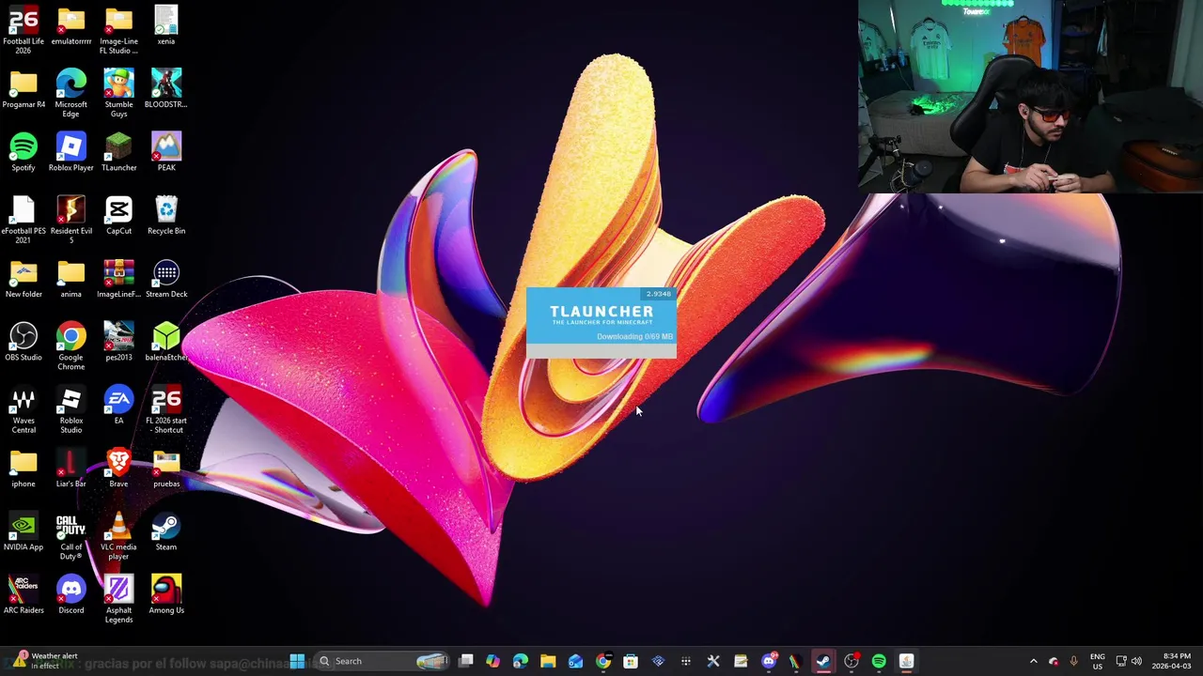Click the TLauncher downloading progress text

tap(634, 336)
